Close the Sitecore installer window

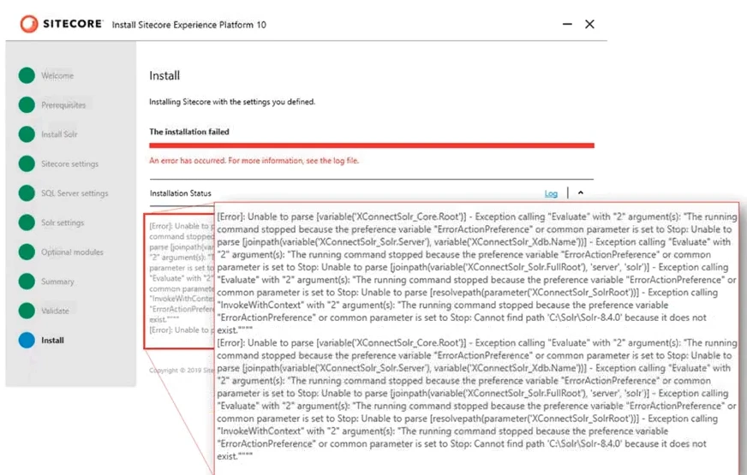click(589, 24)
